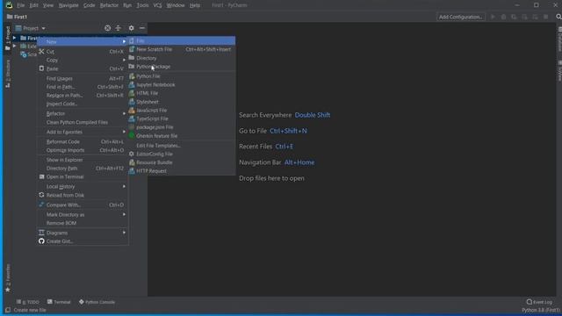Click the Python File icon
Viewport: 562px width, 316px height.
[x=132, y=76]
